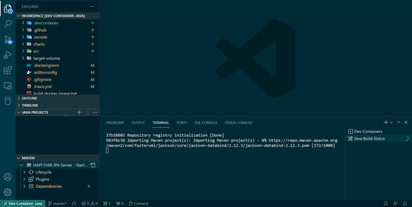Viewport: 412px width, 207px height.
Task: Open the Run and Debug view
Action: [7, 55]
